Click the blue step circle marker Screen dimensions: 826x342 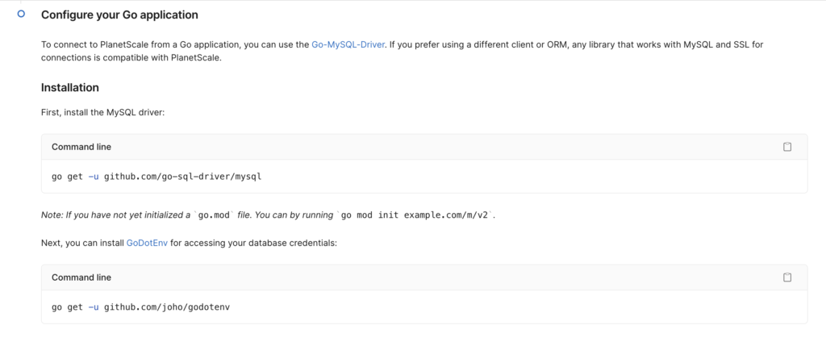click(21, 15)
